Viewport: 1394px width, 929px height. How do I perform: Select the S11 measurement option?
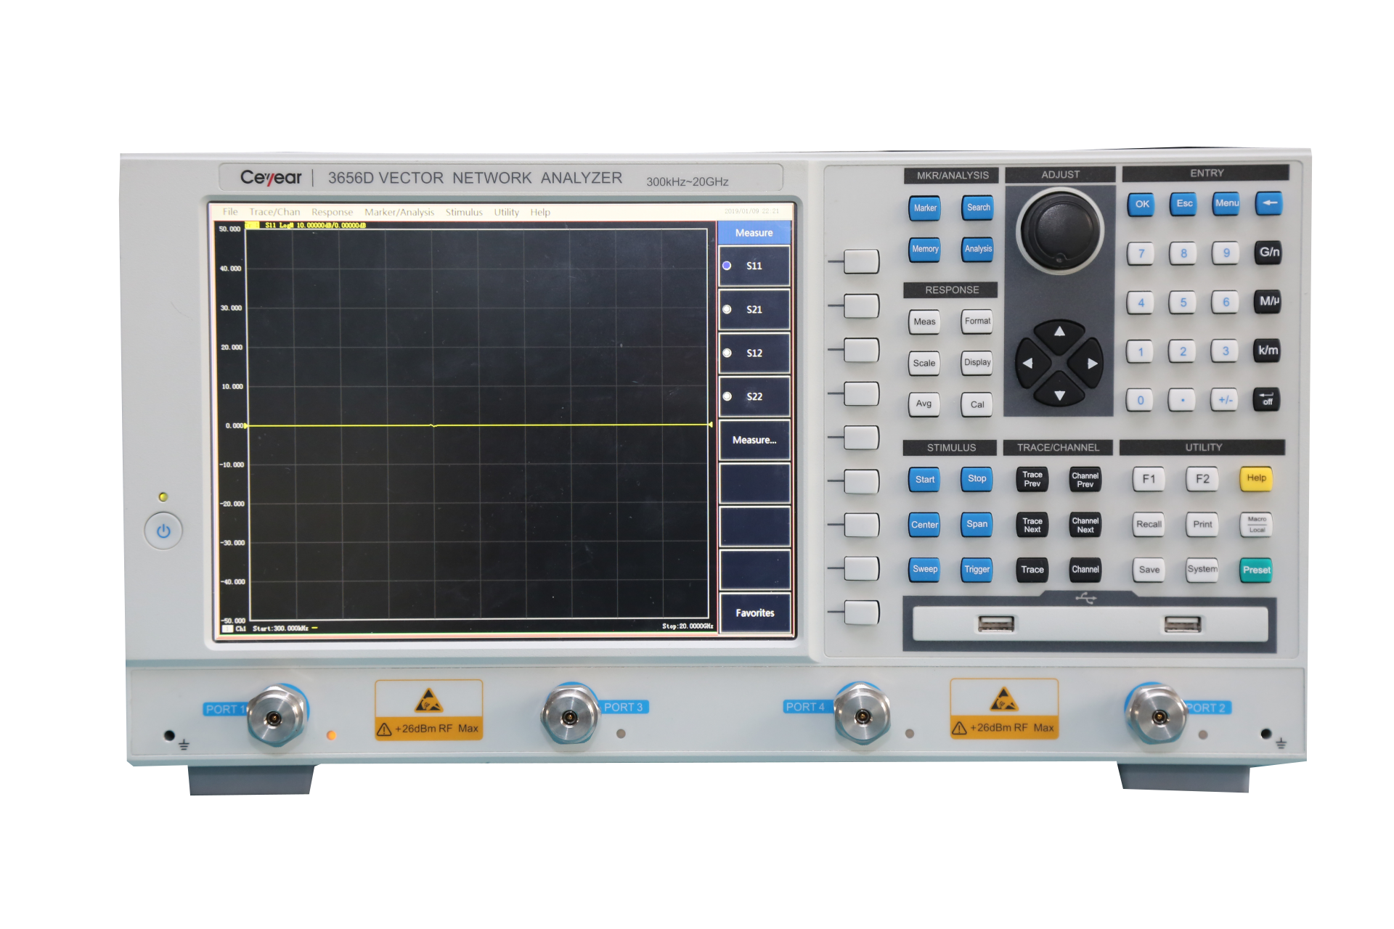[754, 266]
